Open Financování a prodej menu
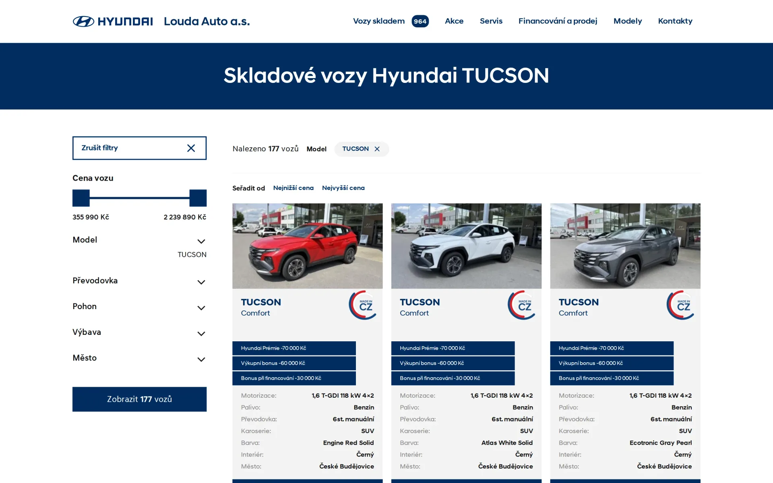 click(558, 21)
